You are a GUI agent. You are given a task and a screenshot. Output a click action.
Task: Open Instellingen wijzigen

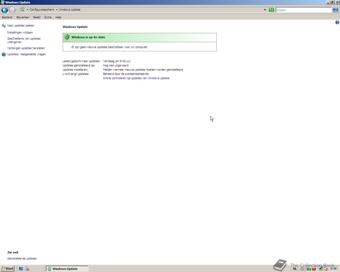pos(20,32)
